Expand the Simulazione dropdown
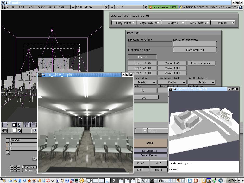The width and height of the screenshot is (244, 183). pyautogui.click(x=198, y=23)
